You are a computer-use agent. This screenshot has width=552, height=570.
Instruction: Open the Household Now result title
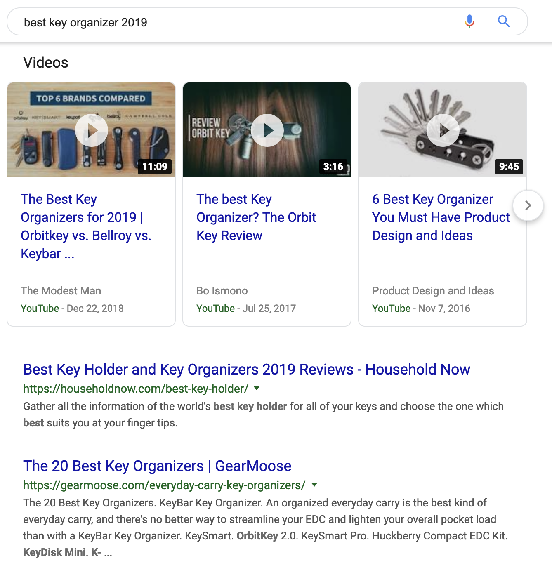click(247, 370)
